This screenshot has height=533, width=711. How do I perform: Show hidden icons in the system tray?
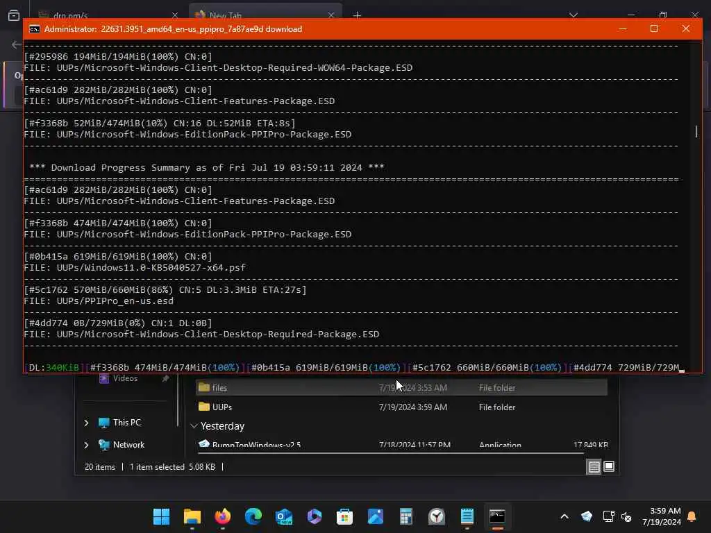click(564, 516)
